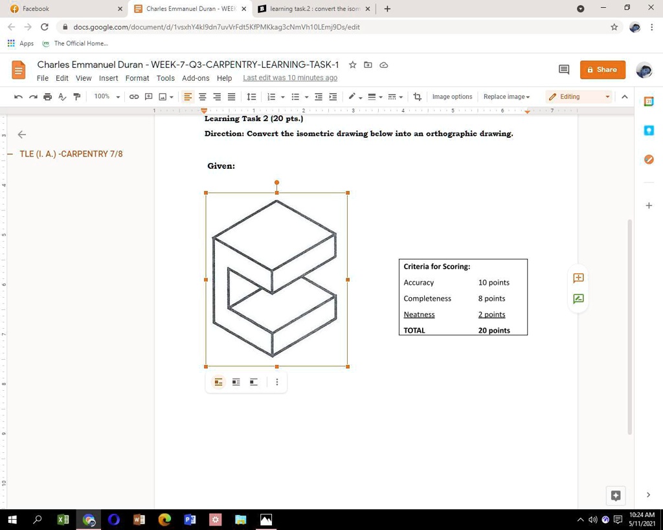
Task: Select the Print icon in the toolbar
Action: pos(47,96)
